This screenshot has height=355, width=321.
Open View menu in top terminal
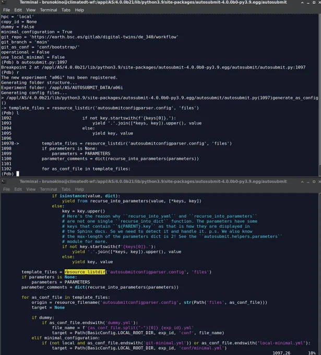[31, 10]
